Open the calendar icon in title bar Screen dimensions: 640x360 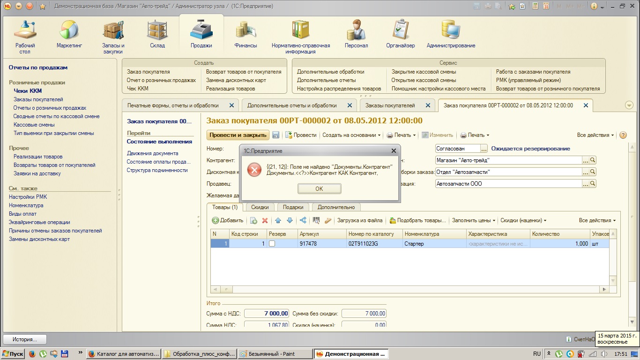point(546,6)
